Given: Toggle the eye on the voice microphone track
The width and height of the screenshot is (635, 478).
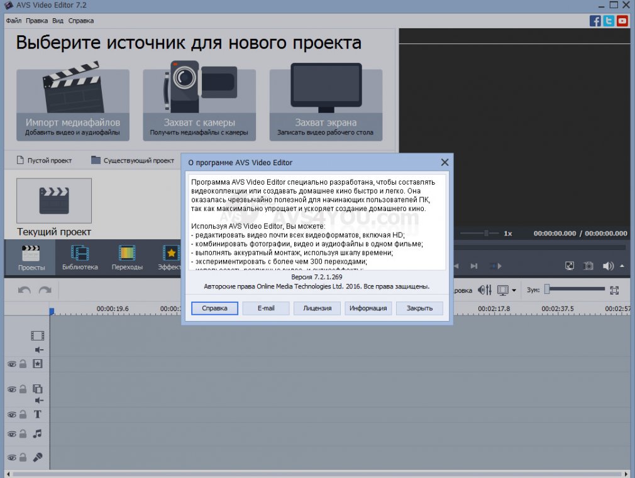Looking at the screenshot, I should point(12,458).
